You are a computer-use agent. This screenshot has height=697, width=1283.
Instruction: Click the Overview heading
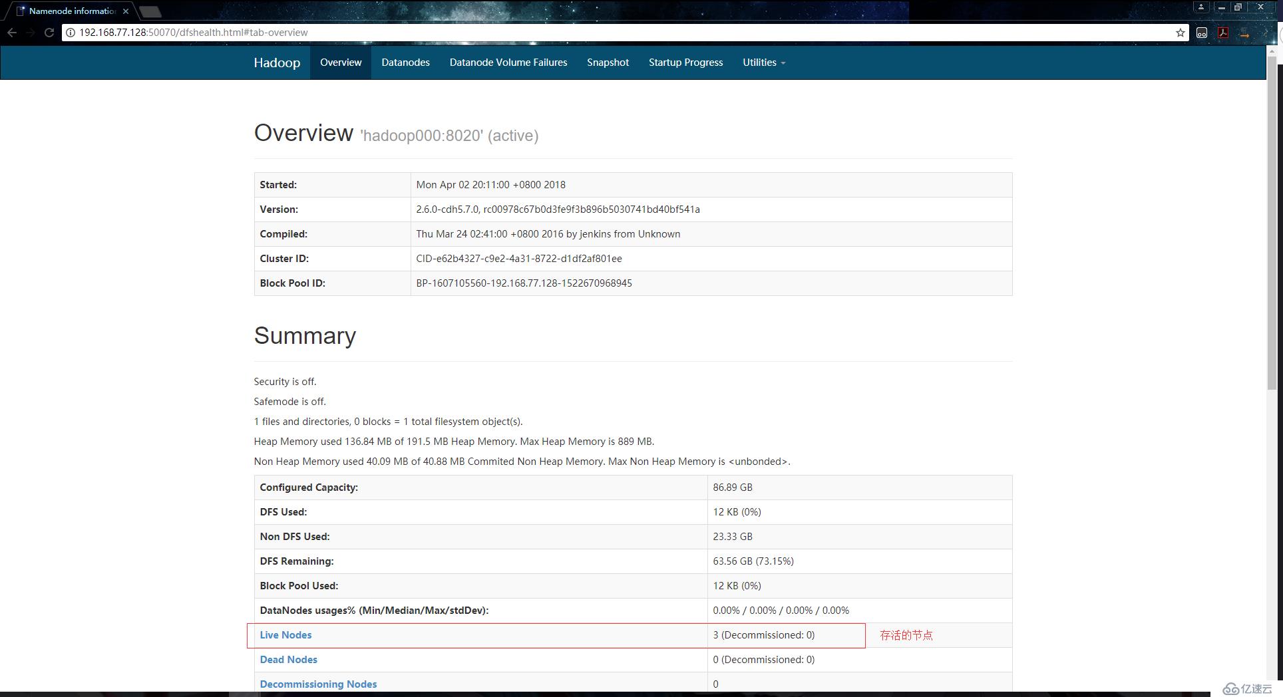303,133
